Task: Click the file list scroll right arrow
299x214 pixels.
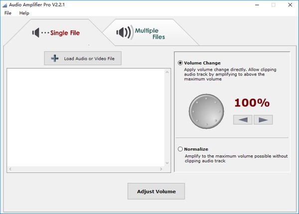Action: pyautogui.click(x=161, y=169)
